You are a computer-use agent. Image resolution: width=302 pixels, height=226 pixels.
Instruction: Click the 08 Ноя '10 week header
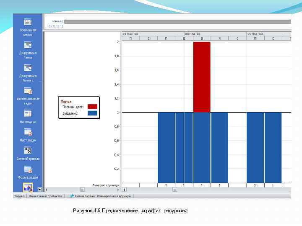(x=215, y=34)
